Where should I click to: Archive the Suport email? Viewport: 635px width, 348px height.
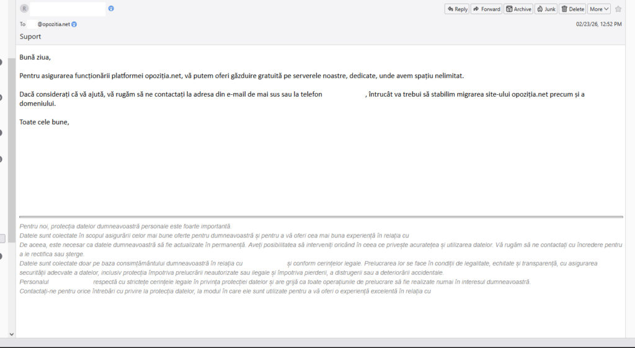(518, 9)
